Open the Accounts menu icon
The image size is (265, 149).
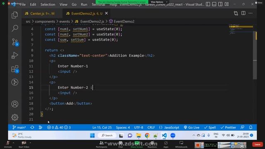pyautogui.click(x=15, y=104)
